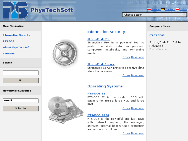Screen dimensions: 188x141
Task: Switch site language to Deutsch
Action: [170, 9]
